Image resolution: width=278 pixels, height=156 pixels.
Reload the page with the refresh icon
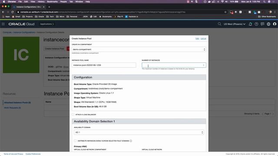click(x=13, y=12)
